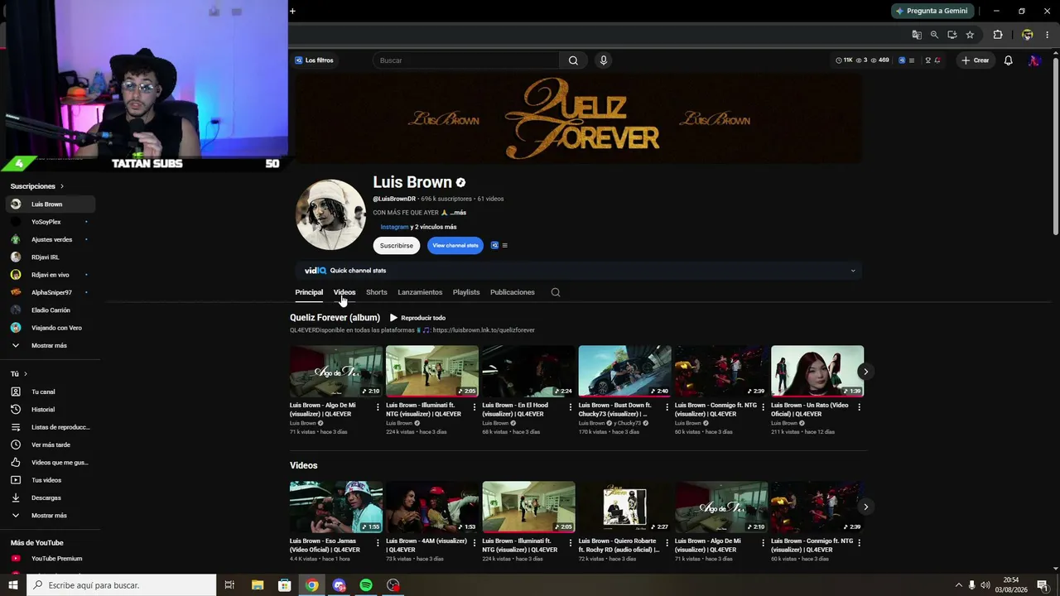Open Chrome translate page icon

click(x=917, y=35)
